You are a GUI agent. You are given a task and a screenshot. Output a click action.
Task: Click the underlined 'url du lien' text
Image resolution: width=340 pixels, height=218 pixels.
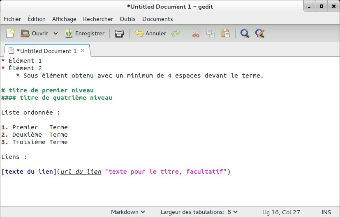pyautogui.click(x=81, y=172)
